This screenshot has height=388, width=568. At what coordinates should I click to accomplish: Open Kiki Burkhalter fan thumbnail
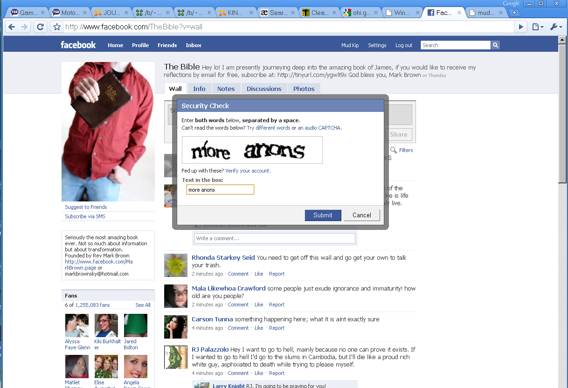click(x=106, y=326)
